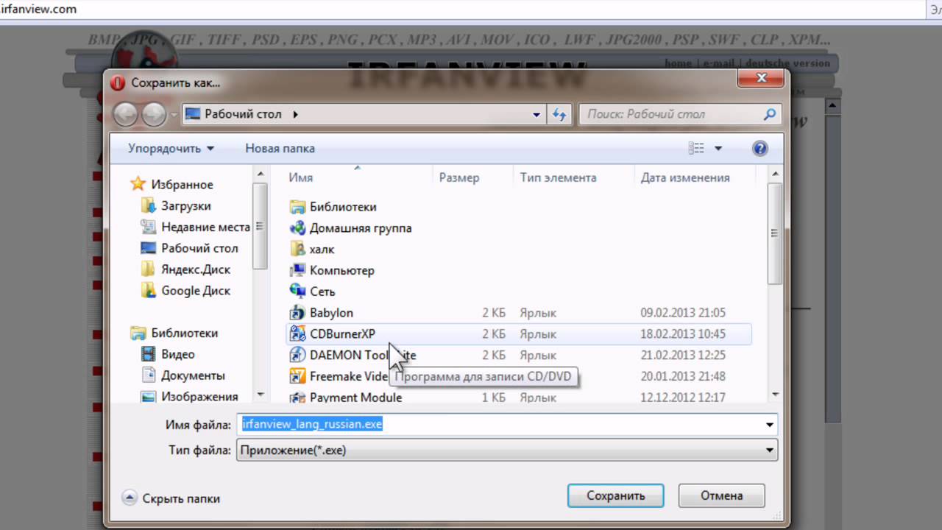Click the Недавние места icon
Viewport: 942px width, 530px height.
[148, 227]
